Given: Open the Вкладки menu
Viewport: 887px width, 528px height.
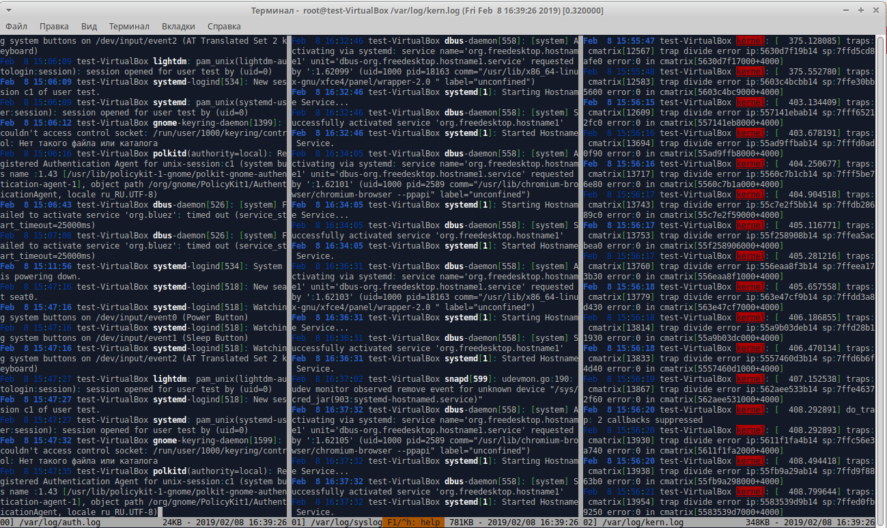Looking at the screenshot, I should point(178,27).
